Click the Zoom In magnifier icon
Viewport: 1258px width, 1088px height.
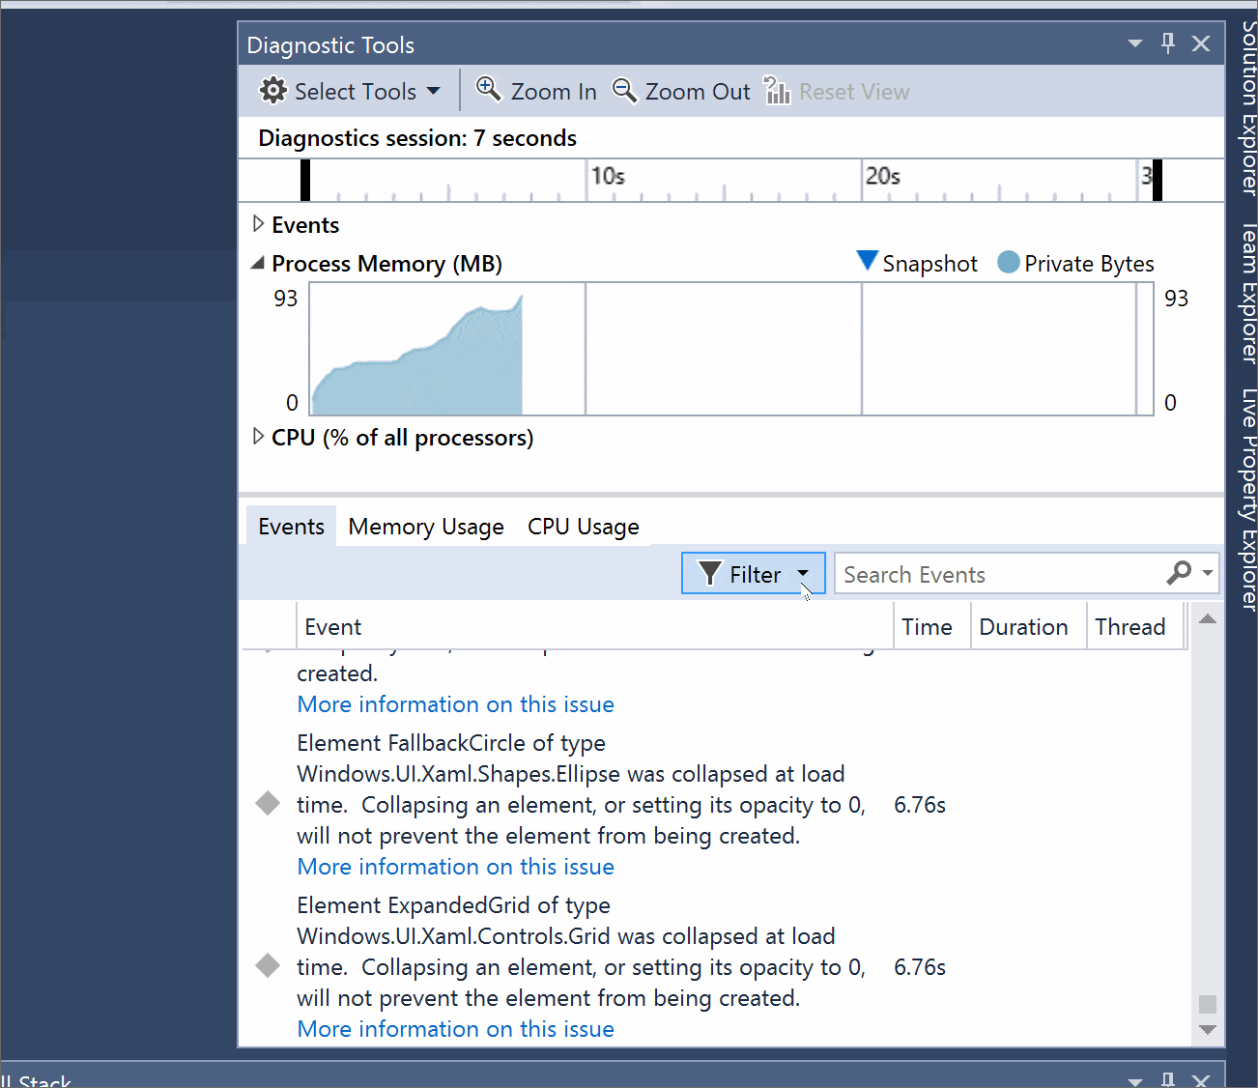click(x=489, y=90)
